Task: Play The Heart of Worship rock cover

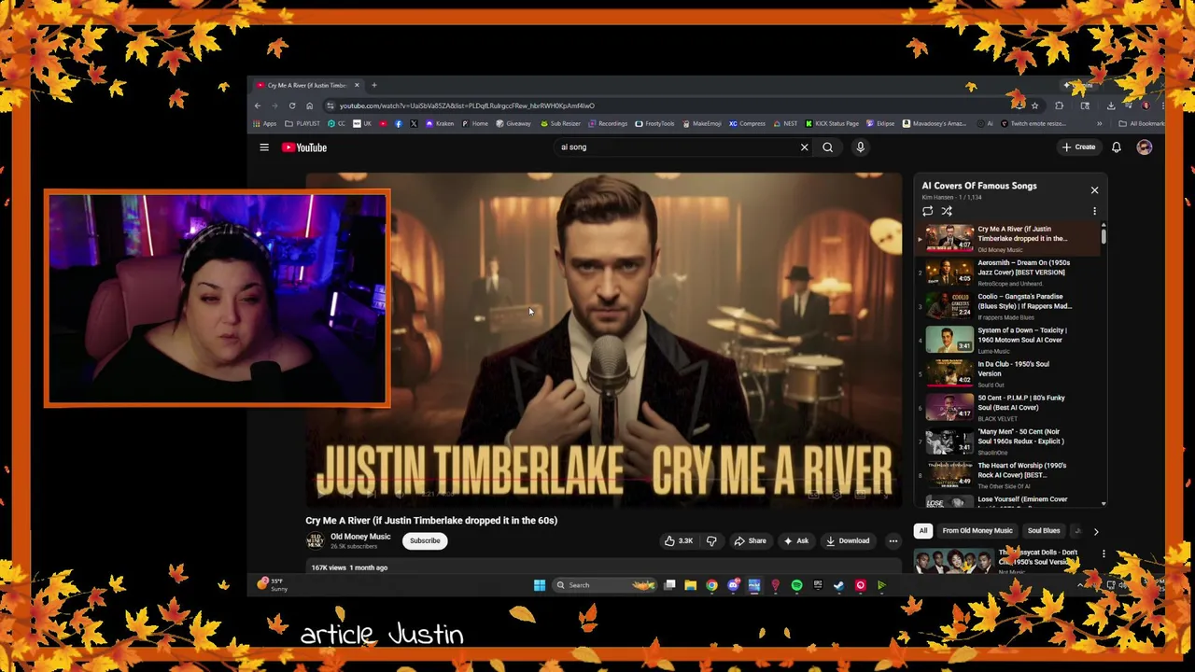Action: click(x=1007, y=475)
